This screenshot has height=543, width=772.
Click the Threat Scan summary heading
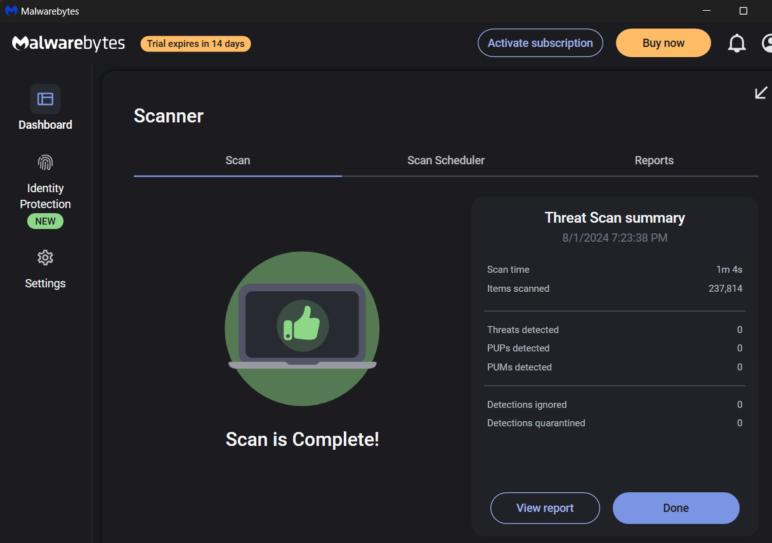(615, 218)
